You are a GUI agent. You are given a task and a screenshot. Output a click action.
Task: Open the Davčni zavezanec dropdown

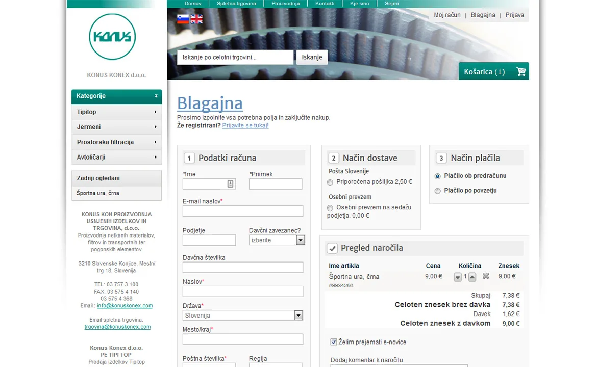(277, 240)
